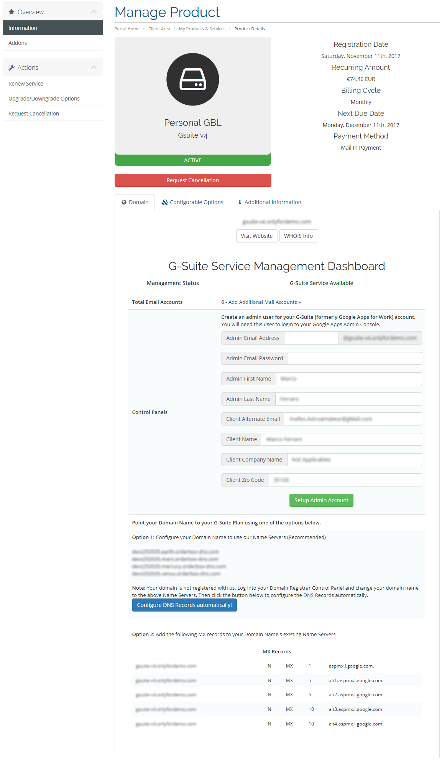Switch to the Domain tab
Viewport: 442px width, 760px height.
pos(135,202)
